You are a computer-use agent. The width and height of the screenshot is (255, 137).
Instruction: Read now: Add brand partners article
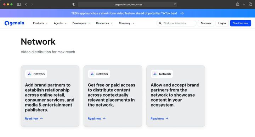click(34, 119)
